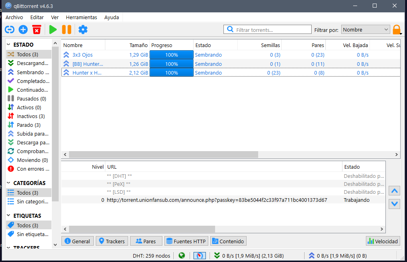Screen dimensions: 407x262
Task: Switch to the Trackers tab
Action: pos(112,241)
